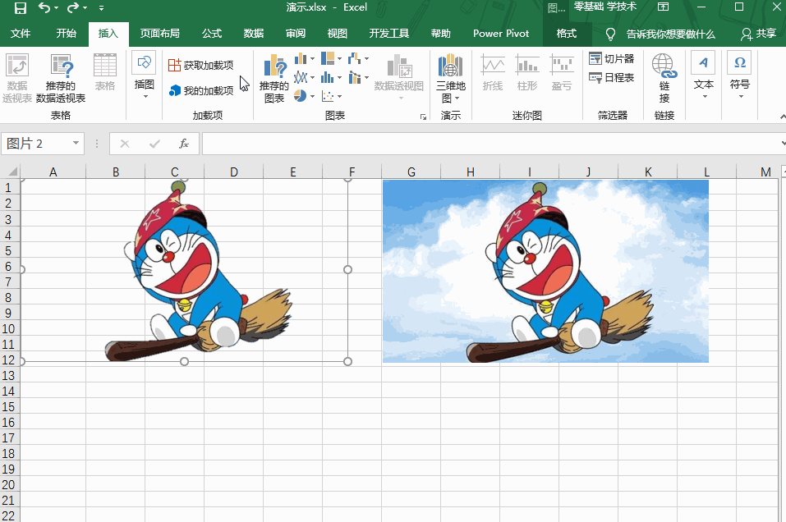Open the Name Box dropdown arrow
Image resolution: width=786 pixels, height=522 pixels.
click(76, 144)
